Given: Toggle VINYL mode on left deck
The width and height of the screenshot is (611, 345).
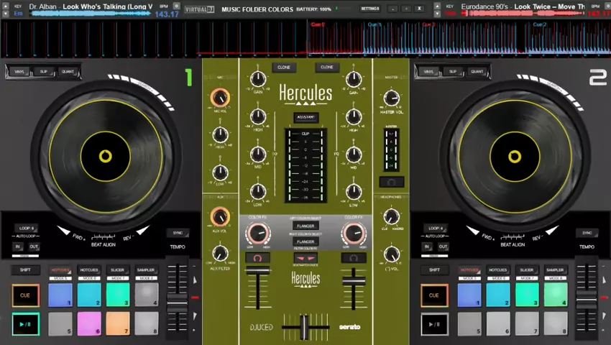Looking at the screenshot, I should pyautogui.click(x=20, y=72).
